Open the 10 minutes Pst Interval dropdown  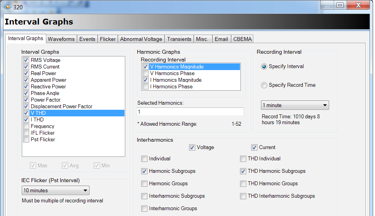click(55, 190)
